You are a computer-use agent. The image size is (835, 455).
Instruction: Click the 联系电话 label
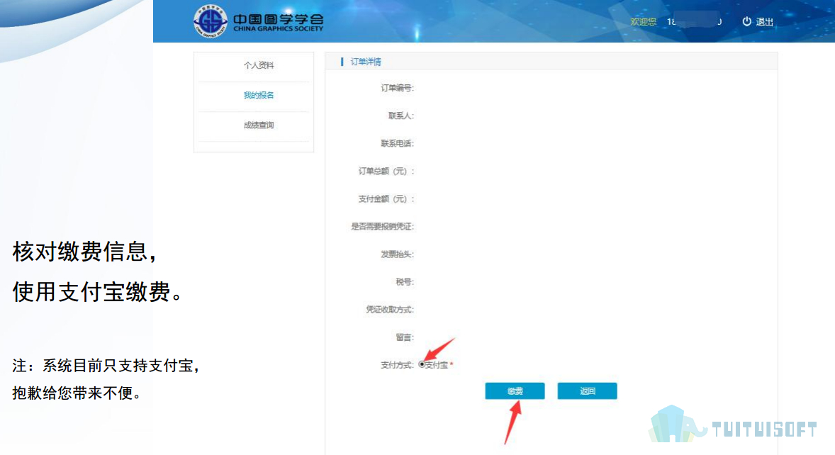point(397,143)
